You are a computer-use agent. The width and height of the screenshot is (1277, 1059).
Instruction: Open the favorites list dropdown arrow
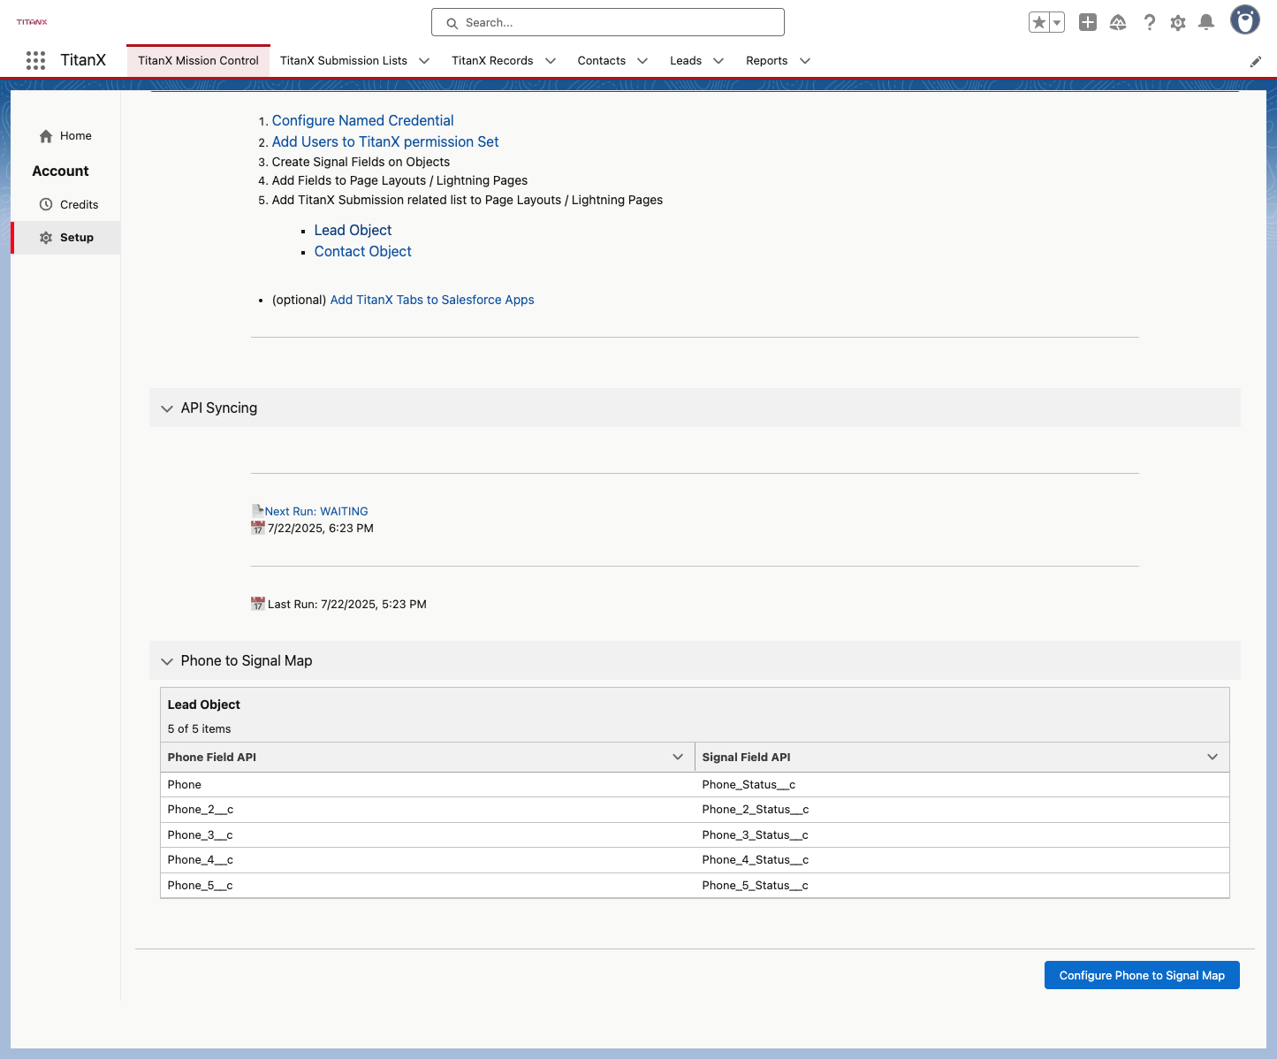[1057, 23]
